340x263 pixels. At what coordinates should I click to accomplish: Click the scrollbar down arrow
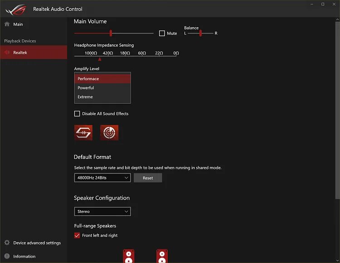coord(337,260)
